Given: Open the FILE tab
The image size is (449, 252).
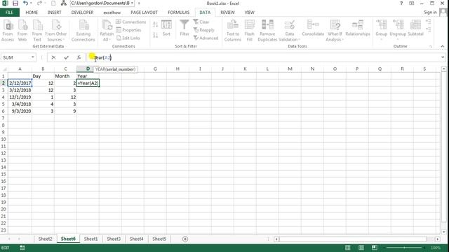Looking at the screenshot, I should click(x=9, y=13).
